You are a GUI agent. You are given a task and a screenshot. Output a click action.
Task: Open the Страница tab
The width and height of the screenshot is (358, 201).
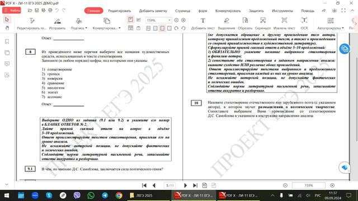[x=183, y=11]
